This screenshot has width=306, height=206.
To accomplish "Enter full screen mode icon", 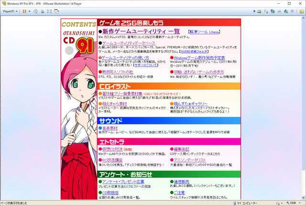I will tap(49, 11).
